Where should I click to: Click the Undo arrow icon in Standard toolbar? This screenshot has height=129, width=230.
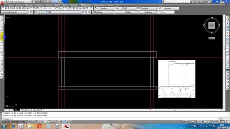(45, 8)
